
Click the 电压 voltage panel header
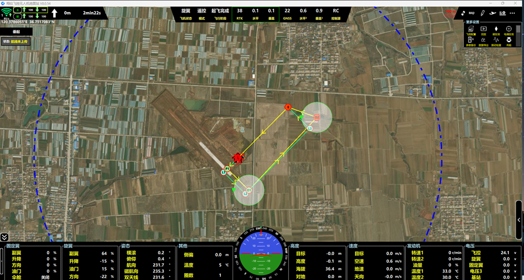pyautogui.click(x=469, y=246)
